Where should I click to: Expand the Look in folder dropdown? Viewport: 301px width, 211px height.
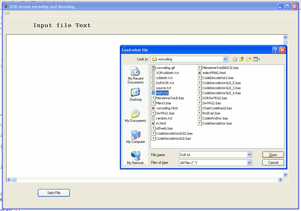[225, 59]
